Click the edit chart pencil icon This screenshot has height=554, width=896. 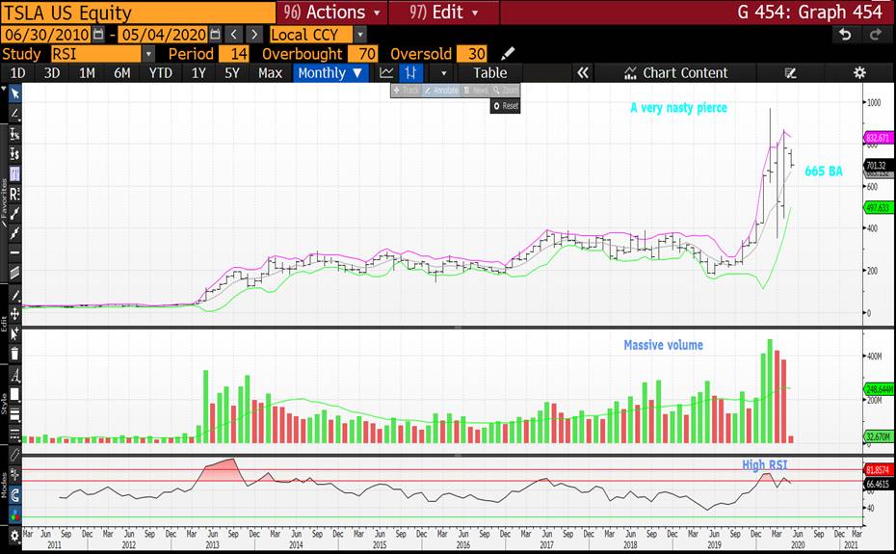point(791,73)
